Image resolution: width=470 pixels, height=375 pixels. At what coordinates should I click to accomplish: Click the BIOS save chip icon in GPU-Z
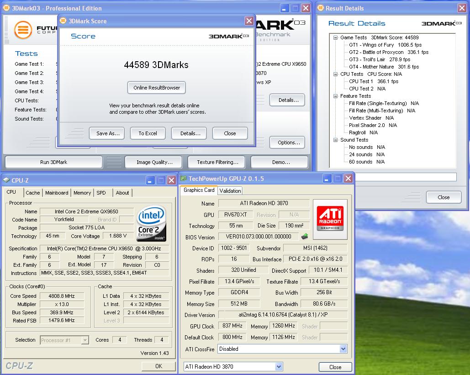click(x=305, y=236)
